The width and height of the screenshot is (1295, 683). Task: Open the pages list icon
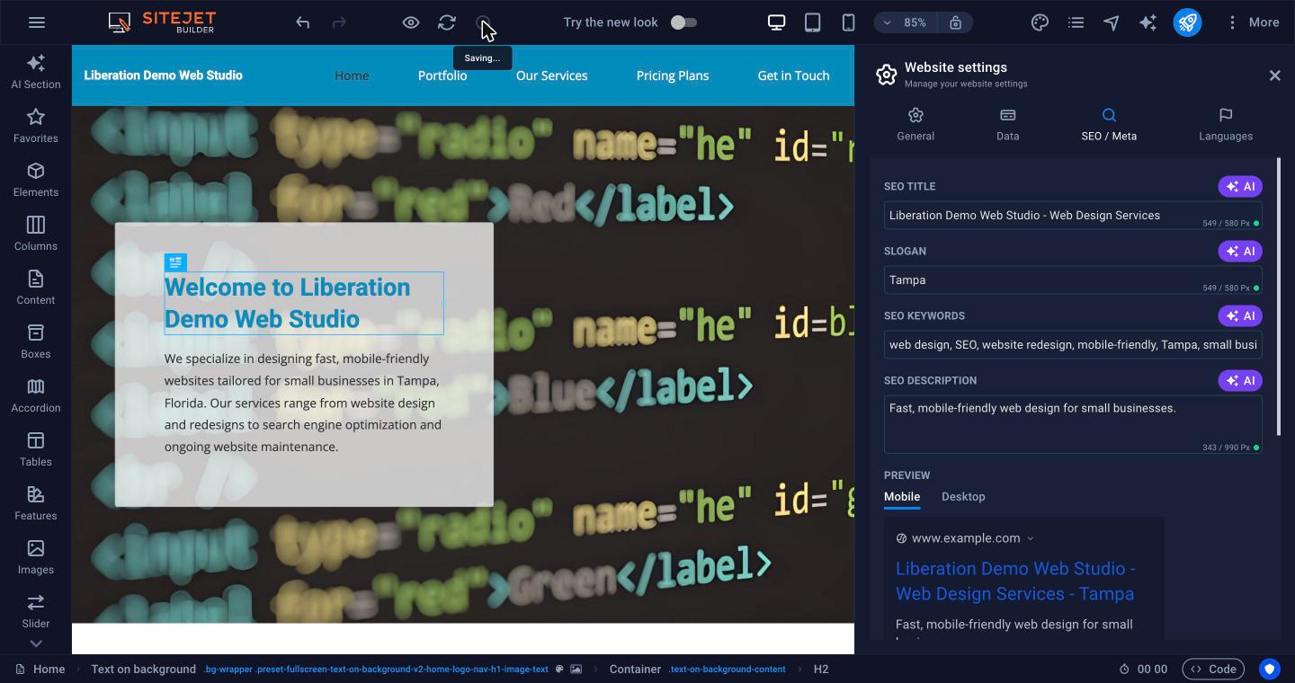coord(1076,22)
